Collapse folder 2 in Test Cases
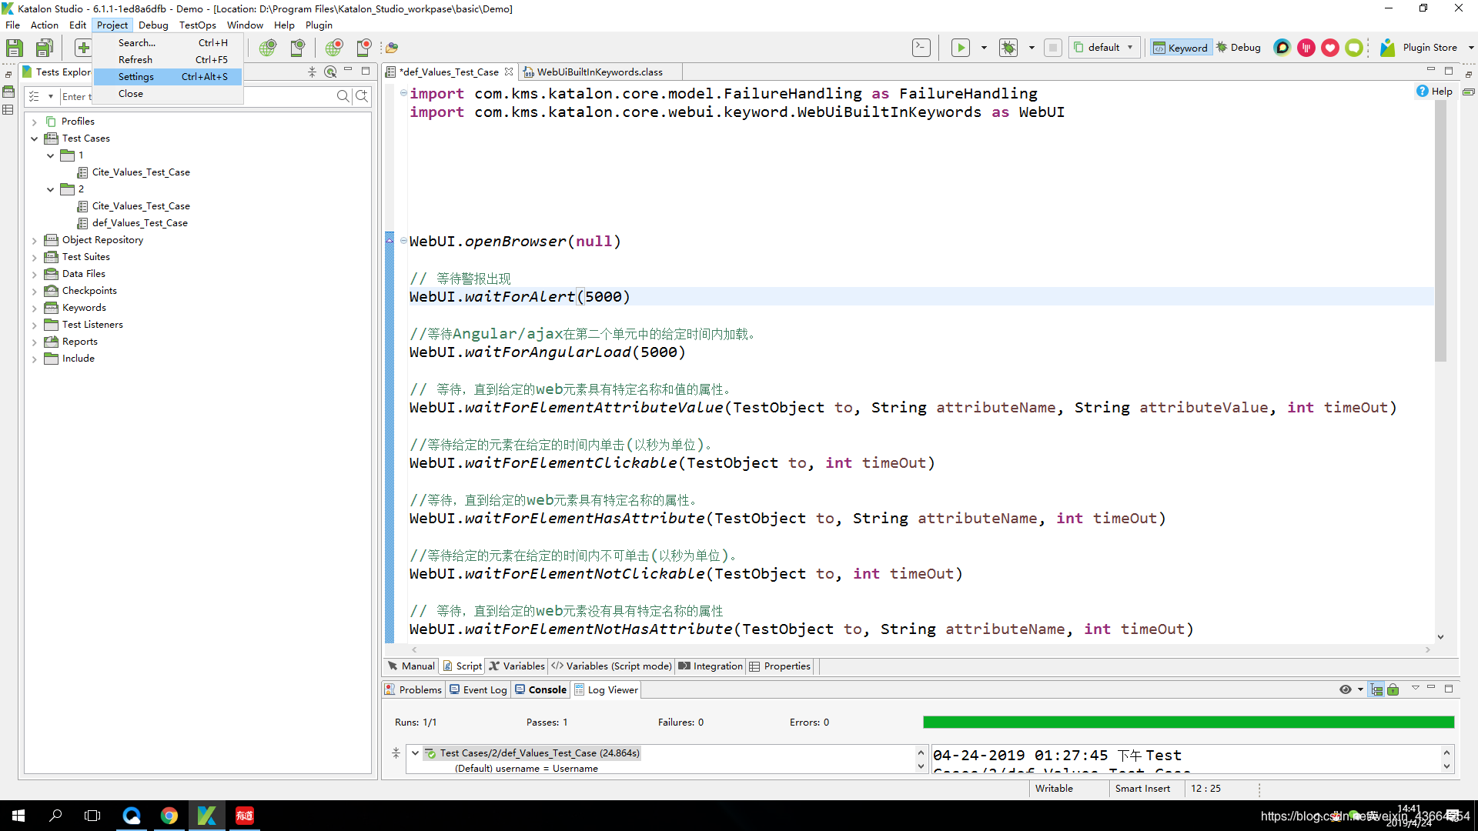The width and height of the screenshot is (1478, 831). point(50,189)
